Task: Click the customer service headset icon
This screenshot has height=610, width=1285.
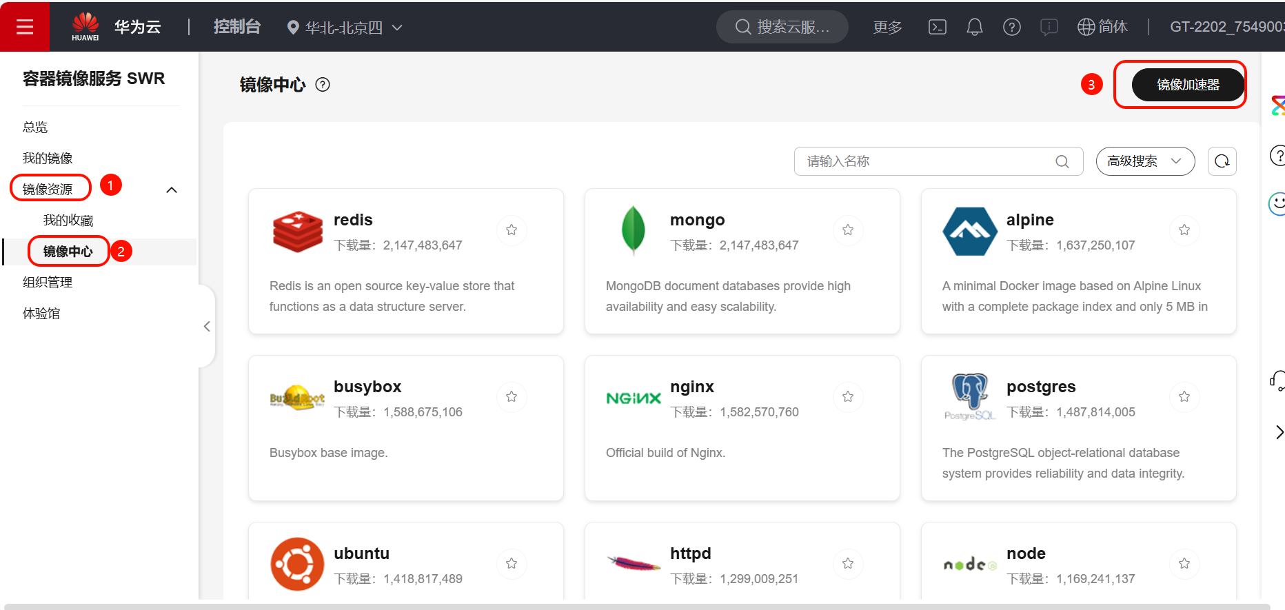Action: tap(1277, 380)
